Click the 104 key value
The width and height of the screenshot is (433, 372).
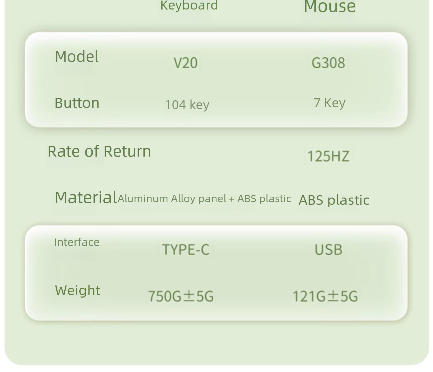187,105
